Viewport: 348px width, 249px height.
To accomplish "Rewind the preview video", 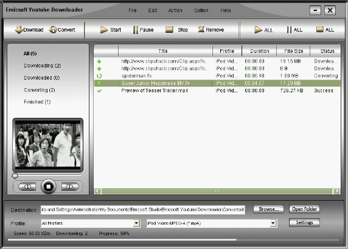I will [x=27, y=186].
